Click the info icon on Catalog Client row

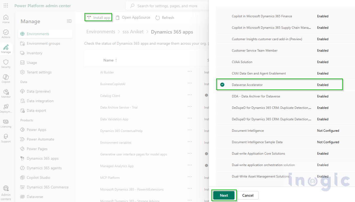coord(206,95)
